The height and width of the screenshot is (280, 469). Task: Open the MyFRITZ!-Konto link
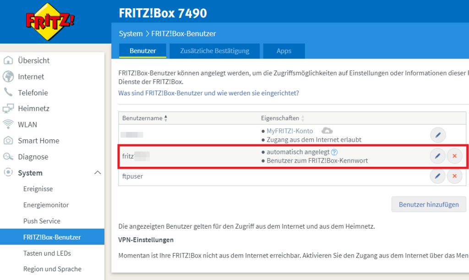coord(289,131)
